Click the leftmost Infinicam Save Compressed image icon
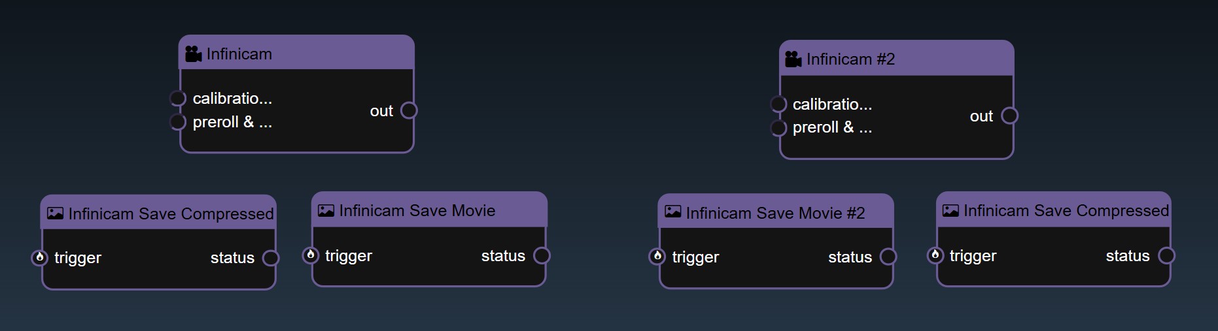This screenshot has height=331, width=1218. [x=56, y=213]
